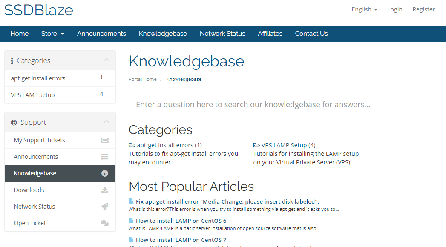
Task: Click the download icon beside Downloads
Action: point(105,190)
